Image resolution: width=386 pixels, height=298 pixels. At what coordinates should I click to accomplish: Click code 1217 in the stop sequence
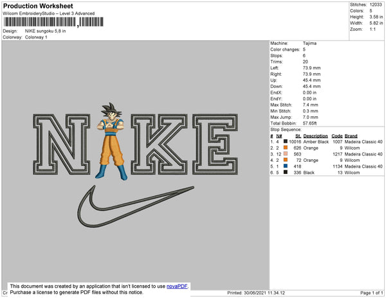pyautogui.click(x=338, y=154)
